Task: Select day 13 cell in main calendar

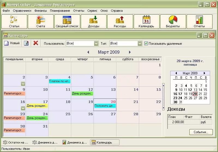Action: (x=105, y=93)
